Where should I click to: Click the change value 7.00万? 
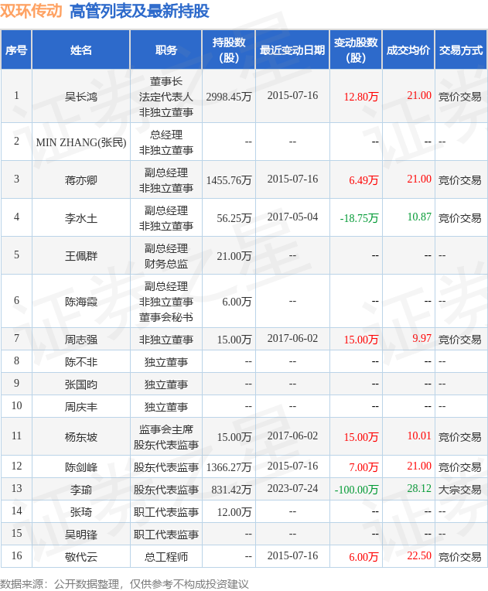363,467
